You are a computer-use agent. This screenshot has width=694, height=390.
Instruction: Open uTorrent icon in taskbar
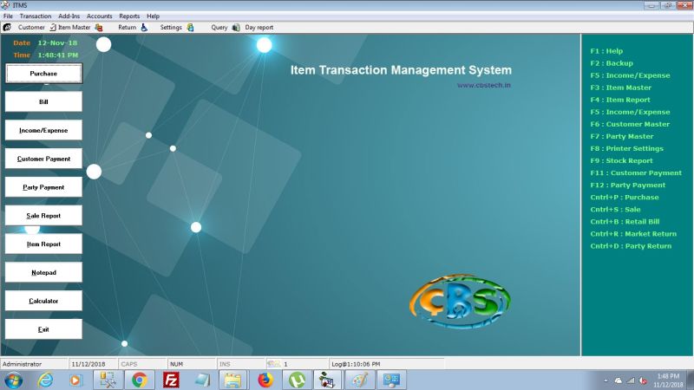tap(297, 380)
